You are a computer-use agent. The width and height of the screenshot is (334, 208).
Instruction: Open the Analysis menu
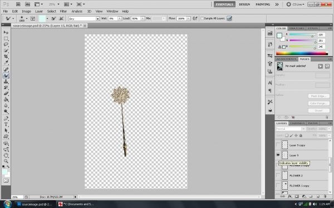(x=77, y=11)
